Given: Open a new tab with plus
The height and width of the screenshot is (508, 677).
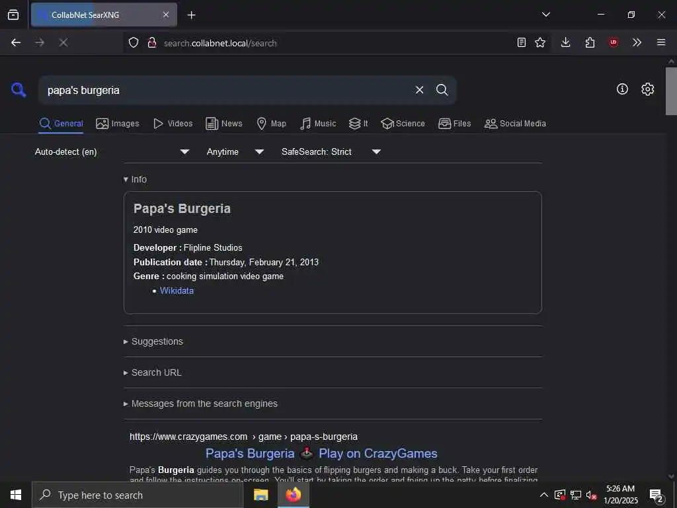Looking at the screenshot, I should (191, 15).
